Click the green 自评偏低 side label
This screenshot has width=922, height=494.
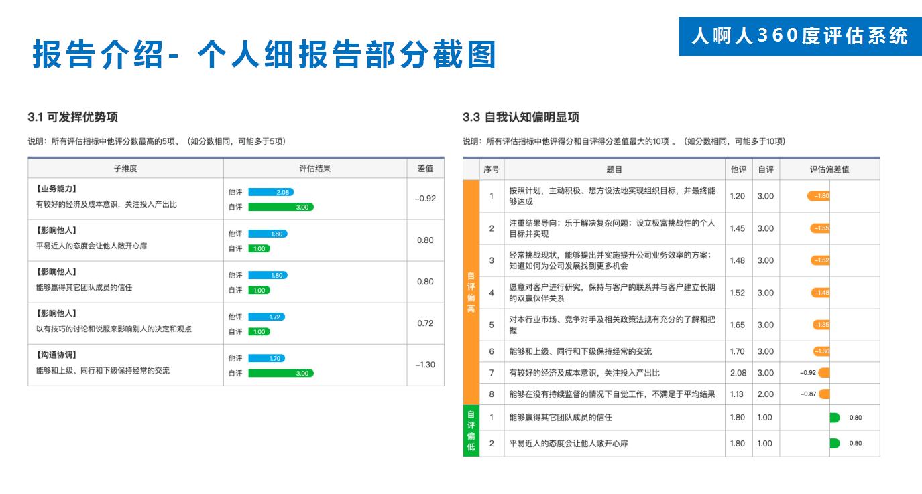point(471,430)
